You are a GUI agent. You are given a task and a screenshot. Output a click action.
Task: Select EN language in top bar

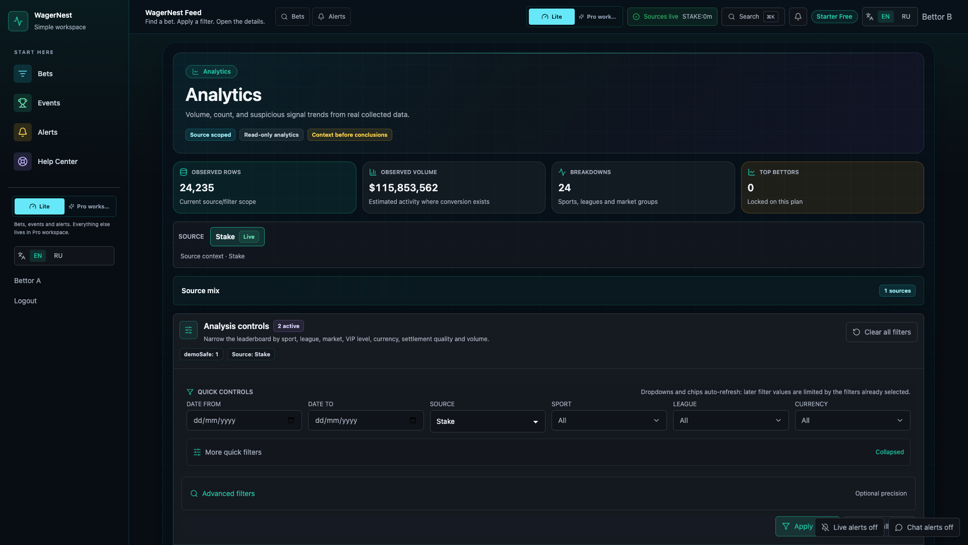click(x=885, y=17)
